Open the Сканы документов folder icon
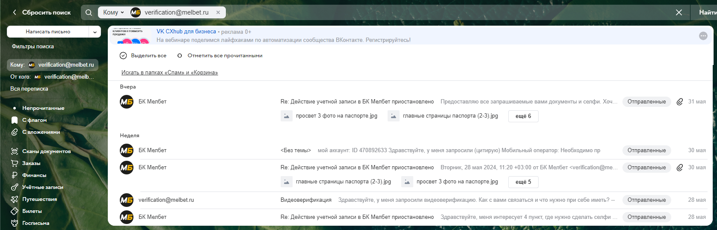Screen dimensions: 717x230 tap(15, 151)
